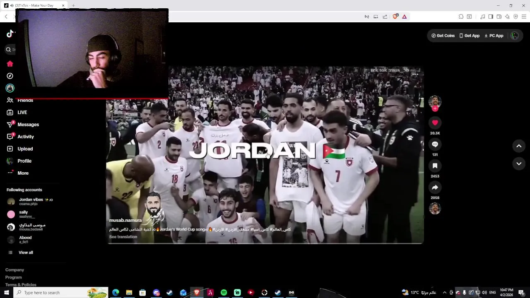The width and height of the screenshot is (530, 298).
Task: Open Spotify from taskbar
Action: pos(224,293)
